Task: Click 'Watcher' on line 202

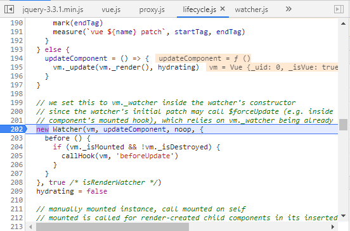Action: click(x=67, y=129)
